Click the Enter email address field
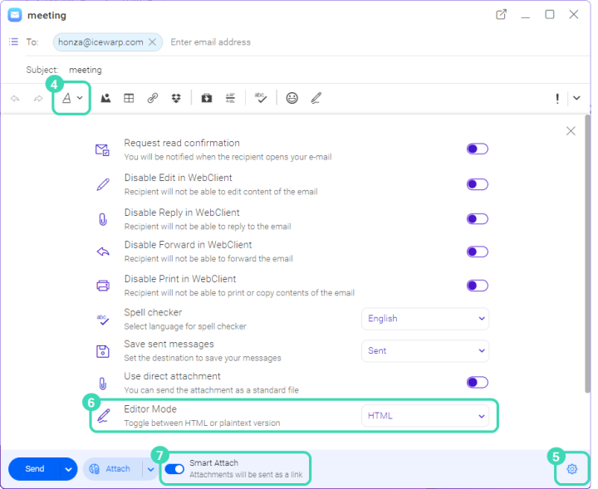The image size is (598, 489). point(211,42)
